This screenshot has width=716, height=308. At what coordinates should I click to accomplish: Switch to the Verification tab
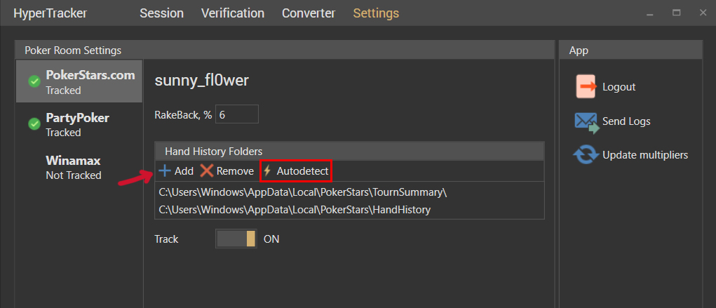[x=233, y=13]
